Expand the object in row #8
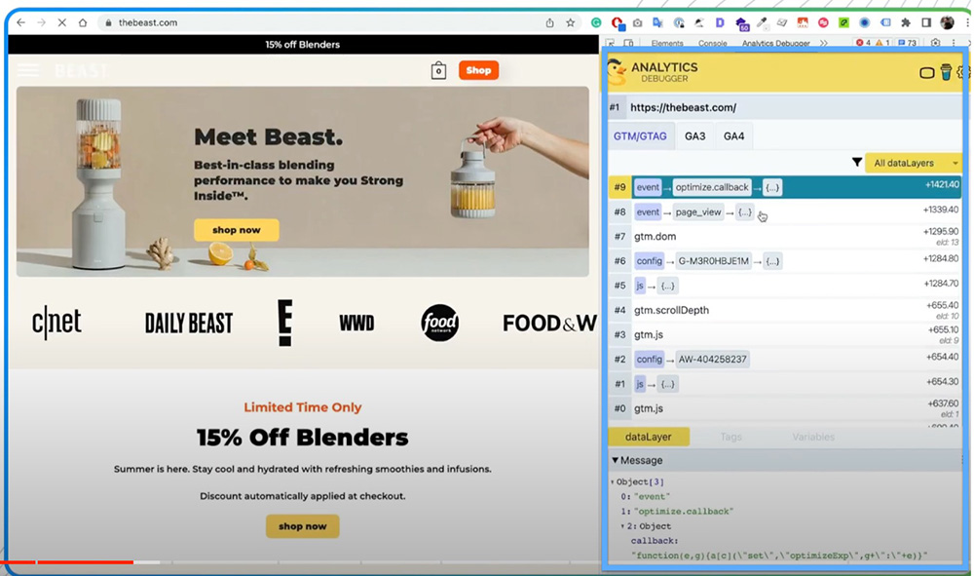The width and height of the screenshot is (974, 576). (745, 212)
